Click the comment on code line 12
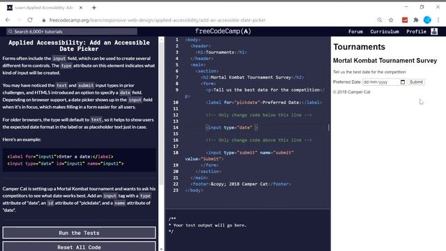The image size is (446, 251). click(259, 115)
